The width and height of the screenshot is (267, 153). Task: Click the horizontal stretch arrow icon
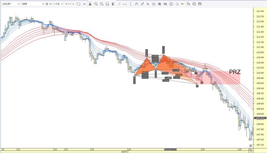pos(125,4)
